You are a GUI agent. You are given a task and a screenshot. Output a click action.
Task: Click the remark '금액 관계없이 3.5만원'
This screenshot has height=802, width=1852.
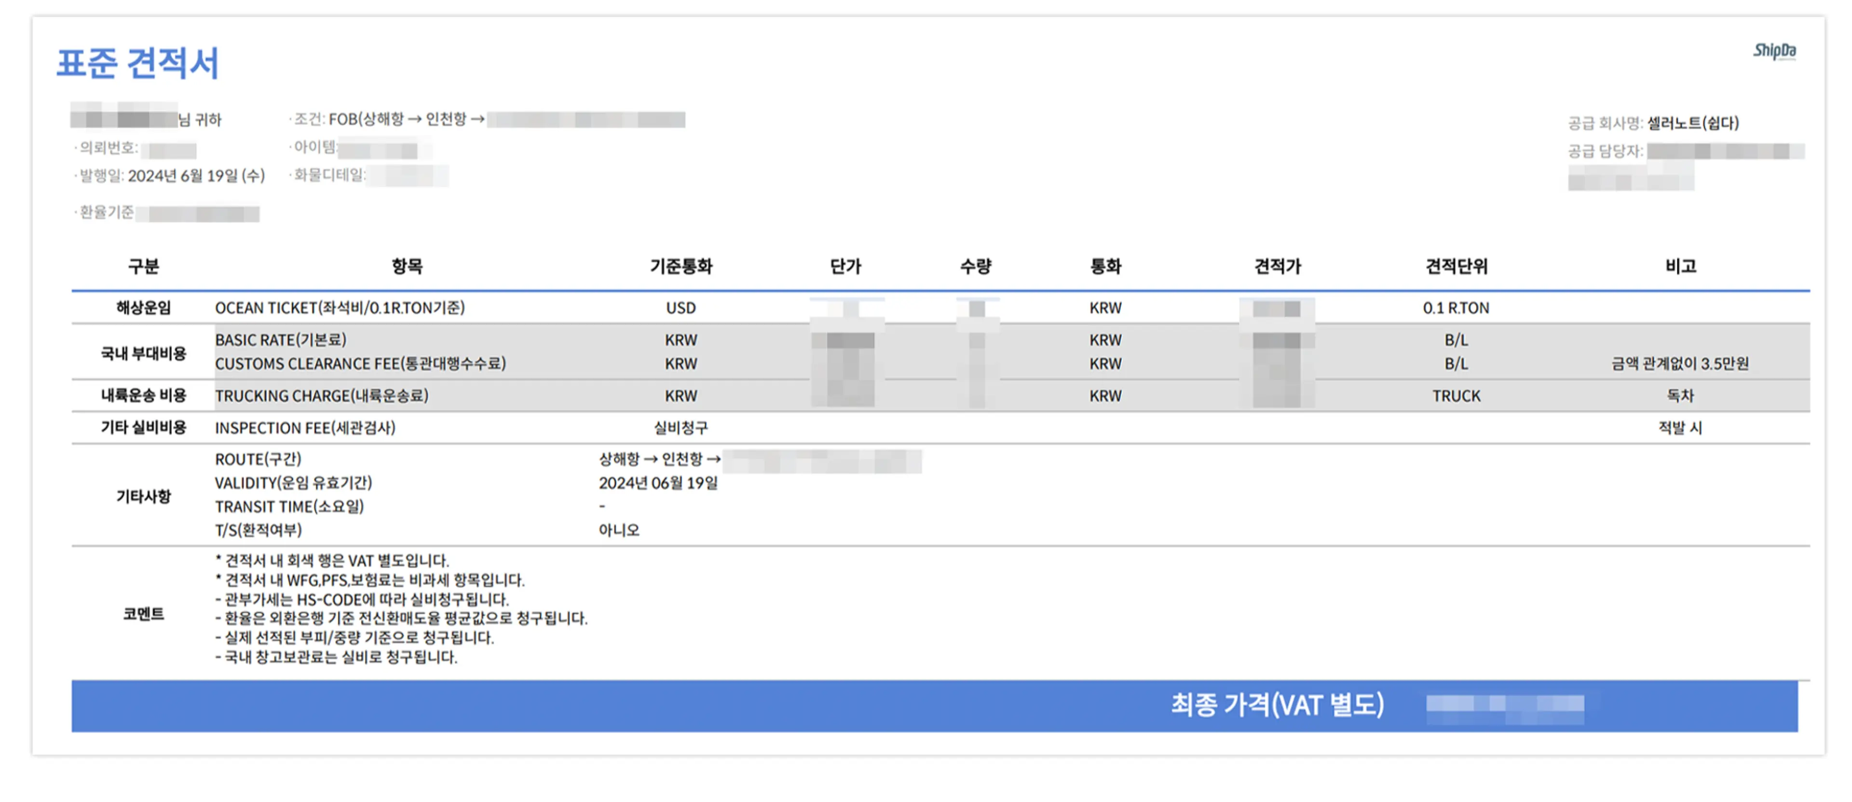click(1680, 365)
